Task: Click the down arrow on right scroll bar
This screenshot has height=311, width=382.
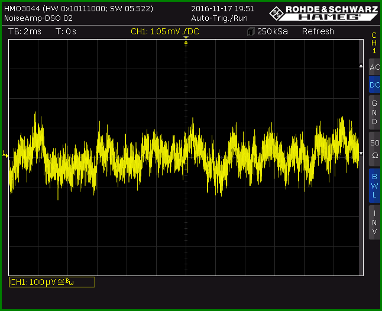Action: click(x=361, y=154)
